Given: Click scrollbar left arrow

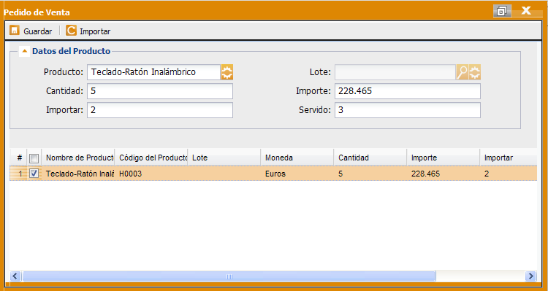Looking at the screenshot, I should pyautogui.click(x=15, y=276).
